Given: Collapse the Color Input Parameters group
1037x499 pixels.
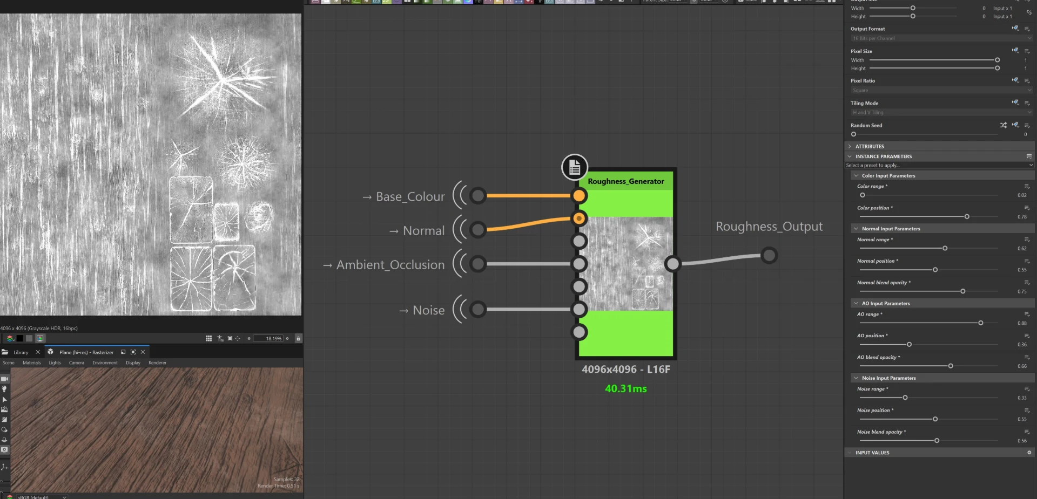Looking at the screenshot, I should (x=856, y=176).
